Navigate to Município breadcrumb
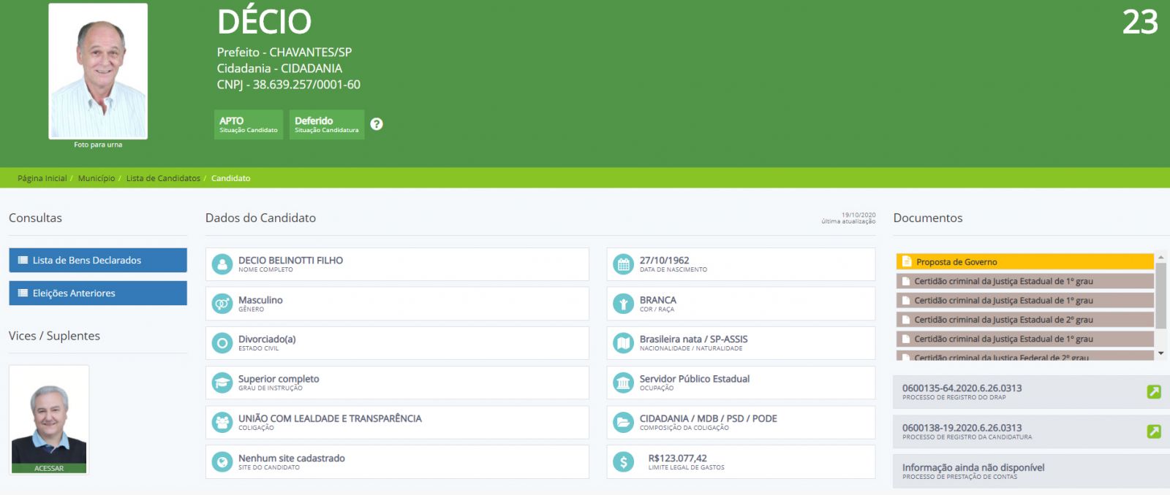1170x495 pixels. 97,178
